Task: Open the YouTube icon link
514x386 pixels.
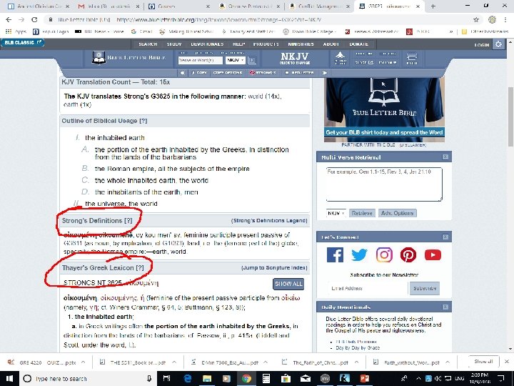Action: click(x=433, y=254)
